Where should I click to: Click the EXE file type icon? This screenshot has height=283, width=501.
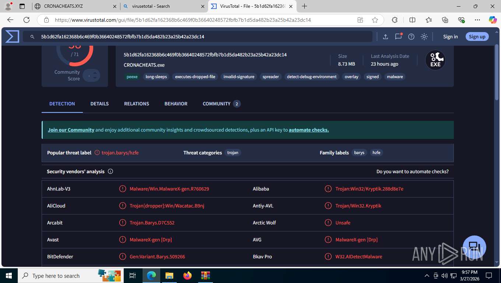[x=435, y=60]
